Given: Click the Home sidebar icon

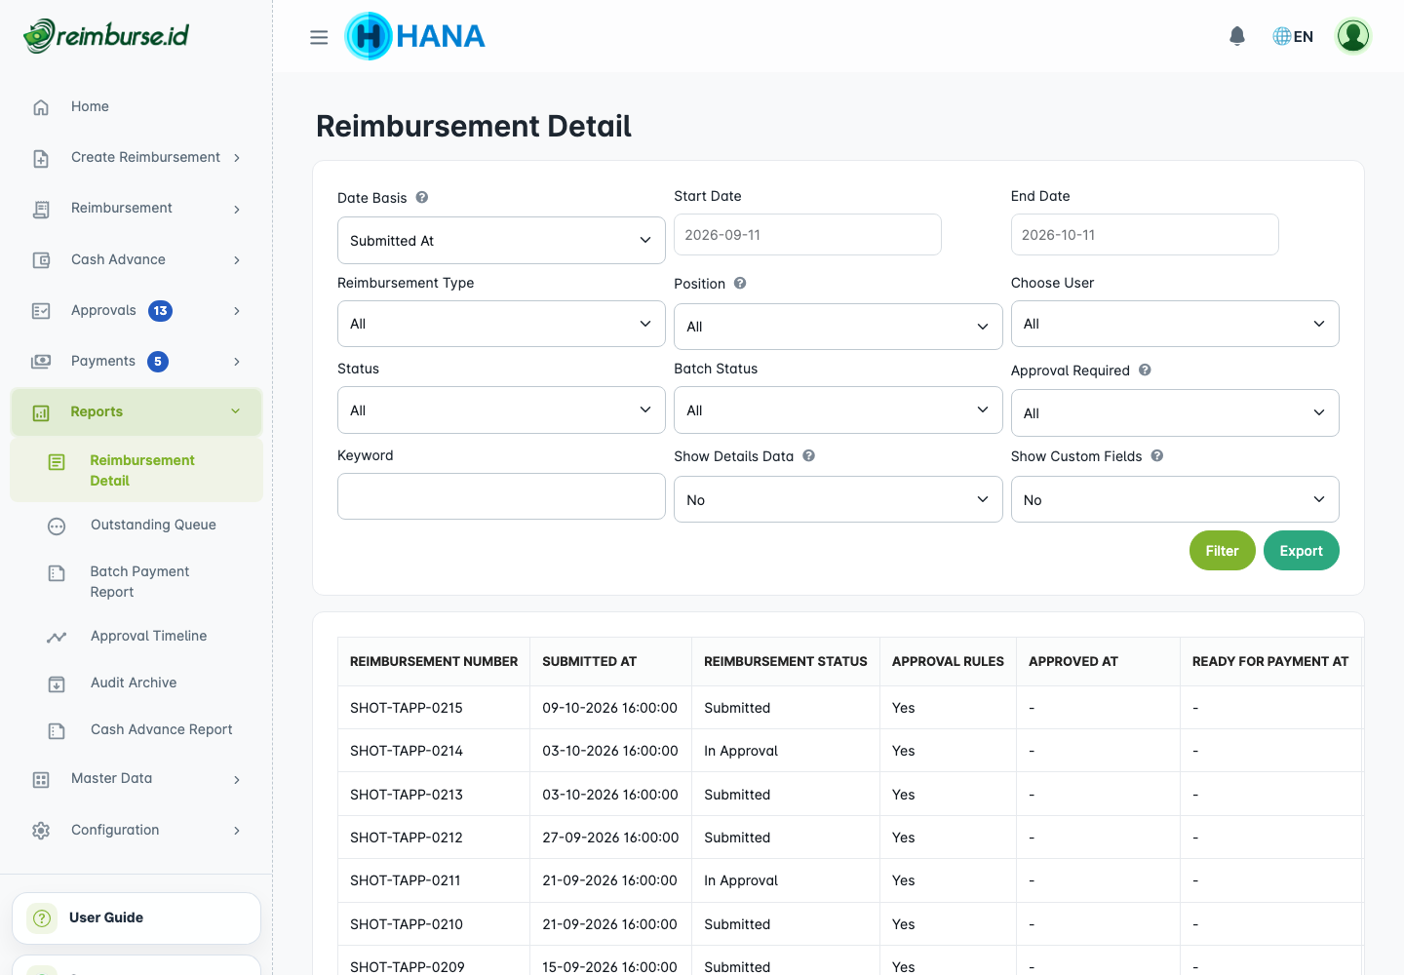Looking at the screenshot, I should click(x=41, y=107).
